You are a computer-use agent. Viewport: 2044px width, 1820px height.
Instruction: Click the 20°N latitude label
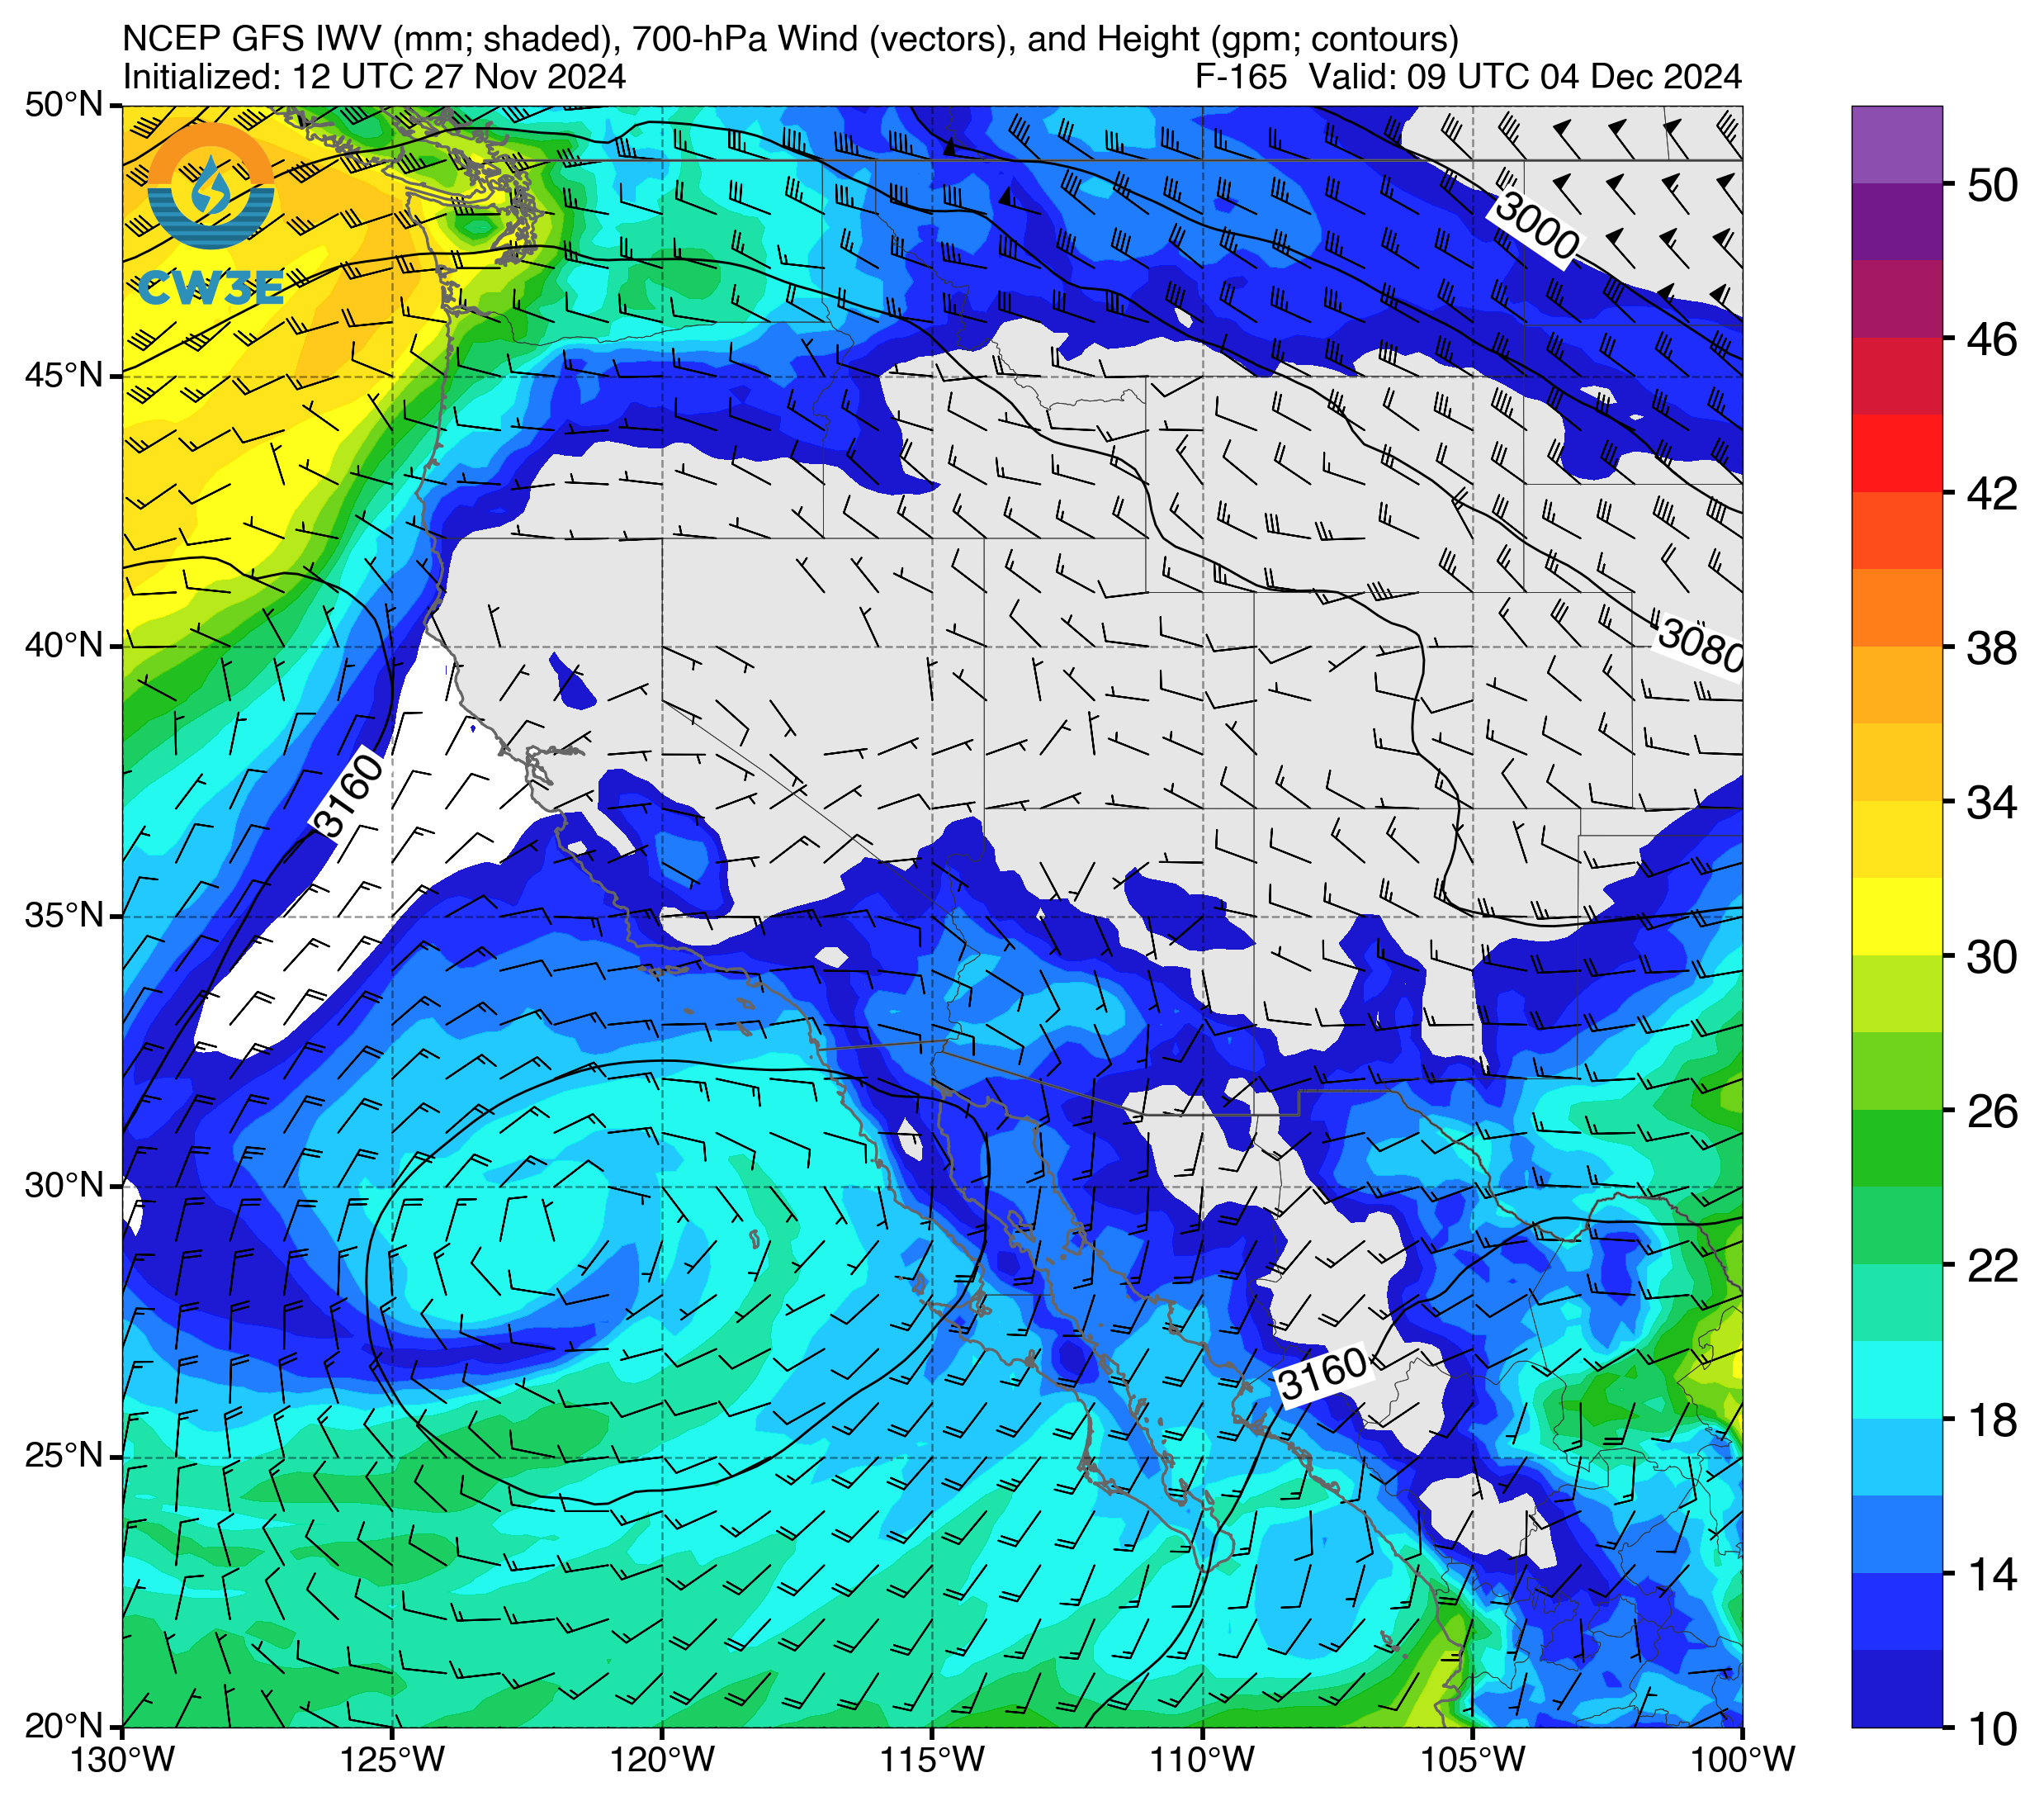(64, 1726)
